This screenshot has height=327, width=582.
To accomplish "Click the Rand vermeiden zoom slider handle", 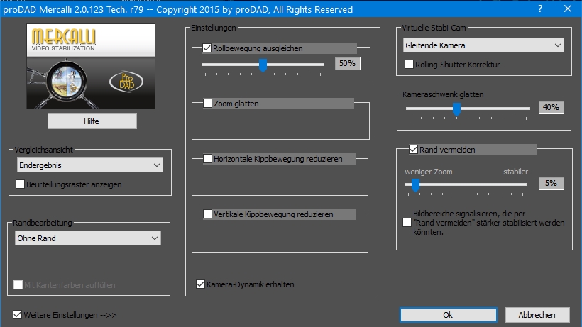I will point(416,185).
